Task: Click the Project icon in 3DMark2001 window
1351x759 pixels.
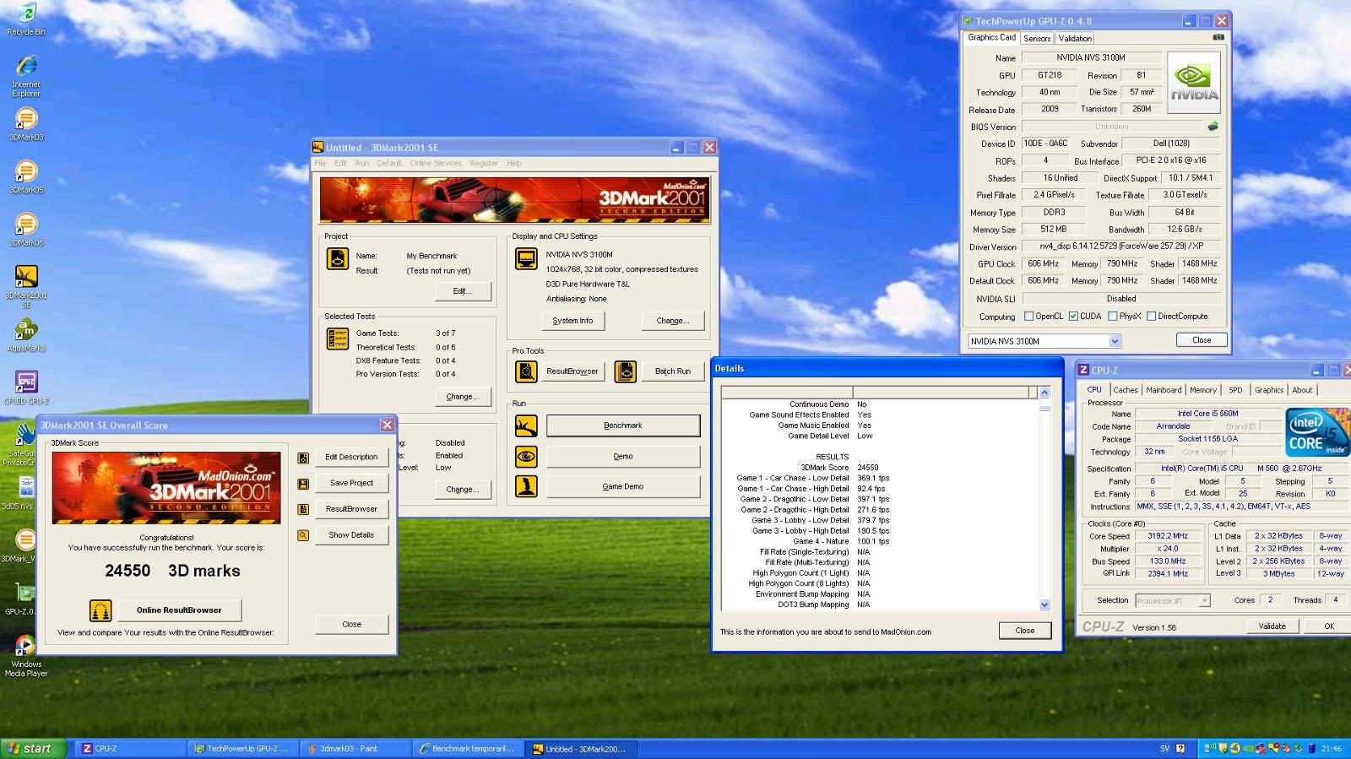Action: 338,258
